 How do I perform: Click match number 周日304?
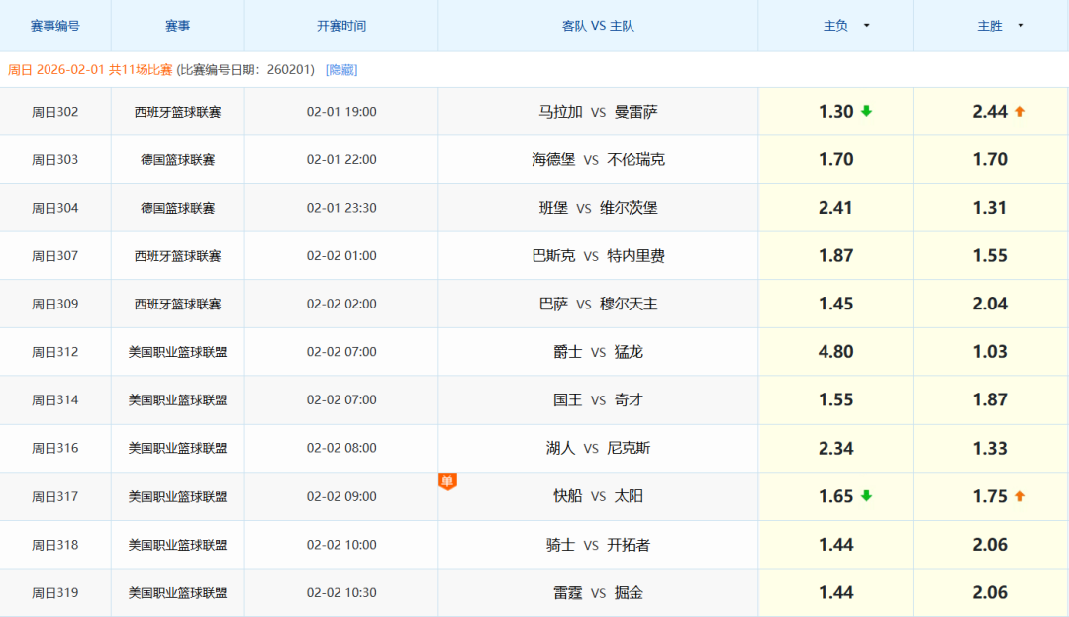coord(55,208)
